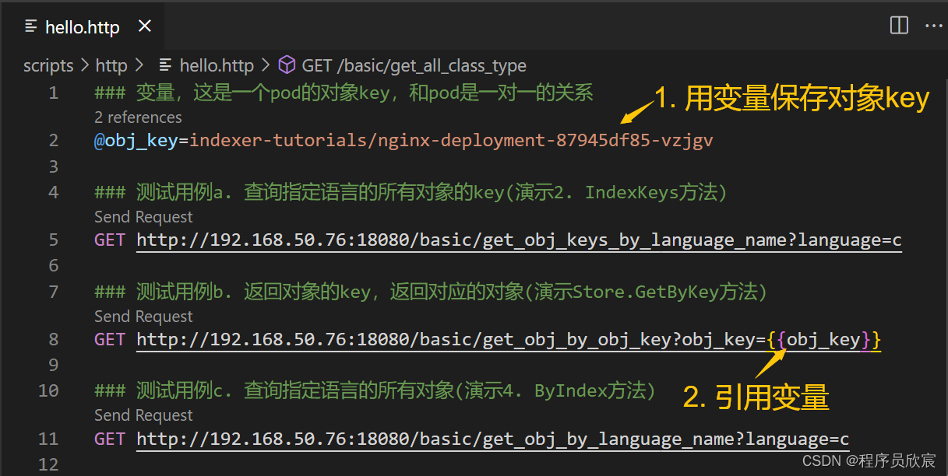
Task: Open the get_obj_keys_by_language_name URL on line 5
Action: [519, 240]
